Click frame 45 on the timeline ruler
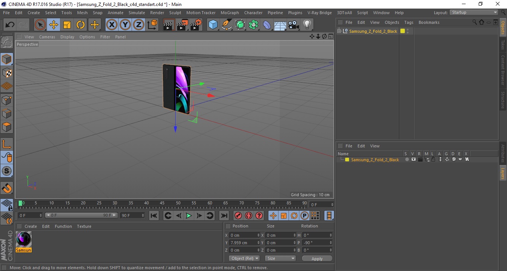 click(162, 203)
